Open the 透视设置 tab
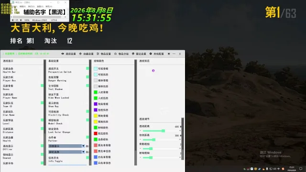The image size is (306, 172). coord(68,54)
